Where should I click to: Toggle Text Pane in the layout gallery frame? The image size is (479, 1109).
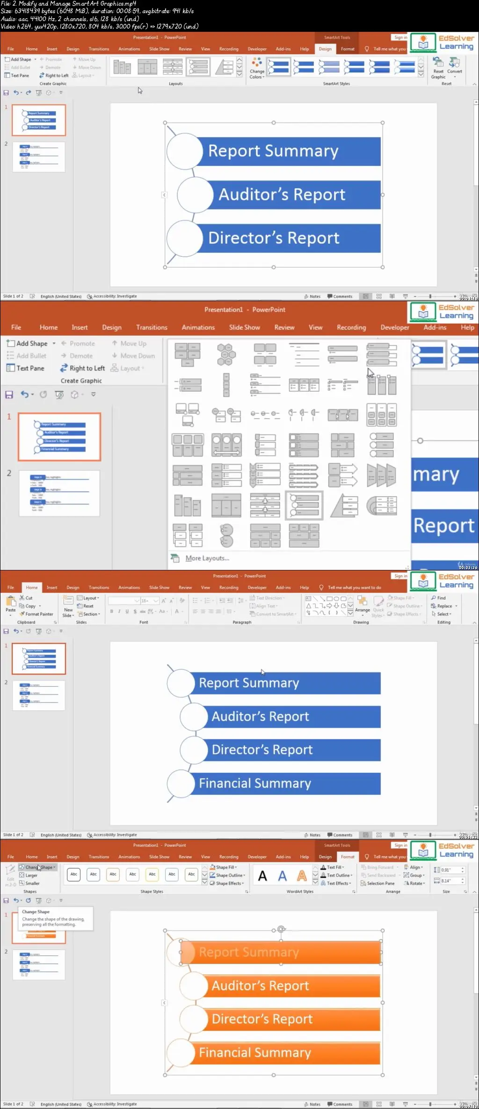pyautogui.click(x=25, y=368)
